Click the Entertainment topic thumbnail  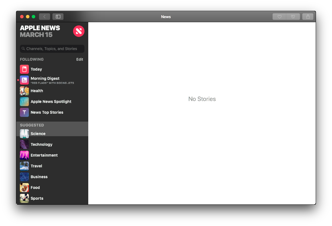(x=24, y=155)
